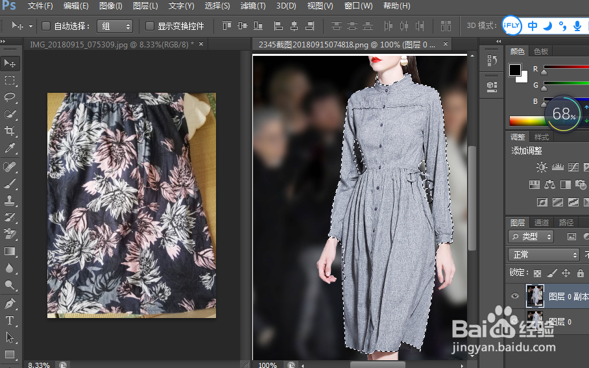589x368 pixels.
Task: Select the Dodge tool
Action: (10, 285)
